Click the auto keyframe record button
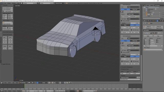 coord(78,91)
